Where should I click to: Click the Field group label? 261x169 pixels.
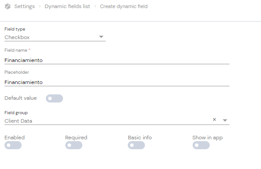pyautogui.click(x=16, y=113)
